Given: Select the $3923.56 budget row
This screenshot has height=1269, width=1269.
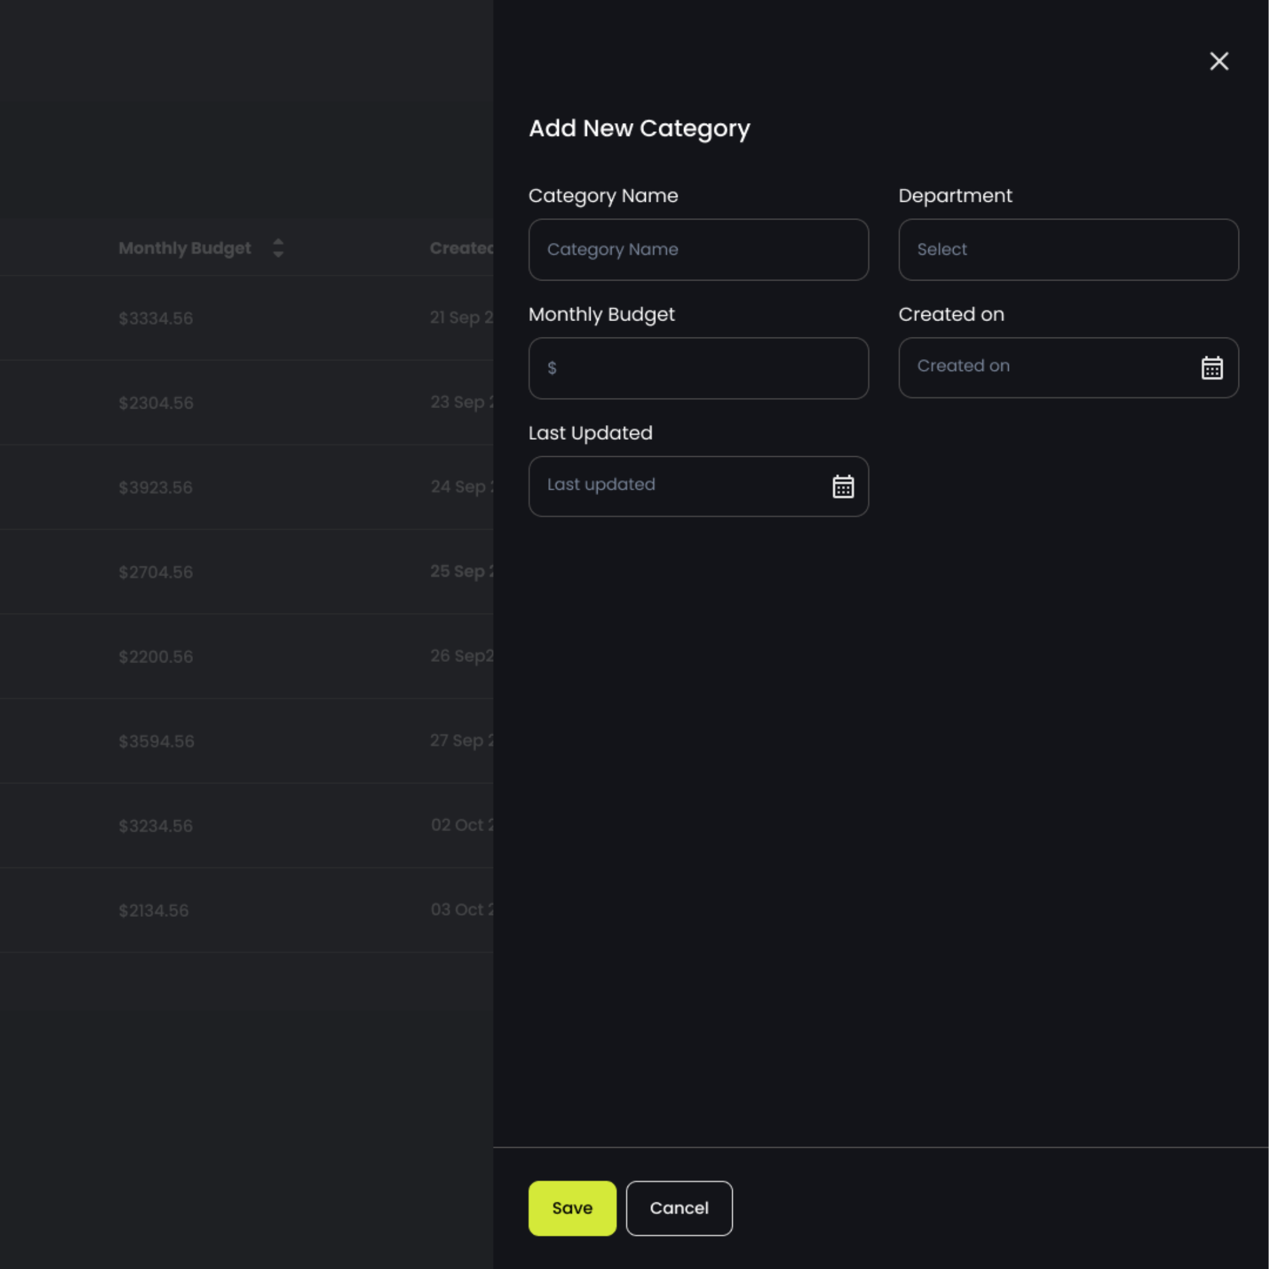Looking at the screenshot, I should pyautogui.click(x=155, y=488).
